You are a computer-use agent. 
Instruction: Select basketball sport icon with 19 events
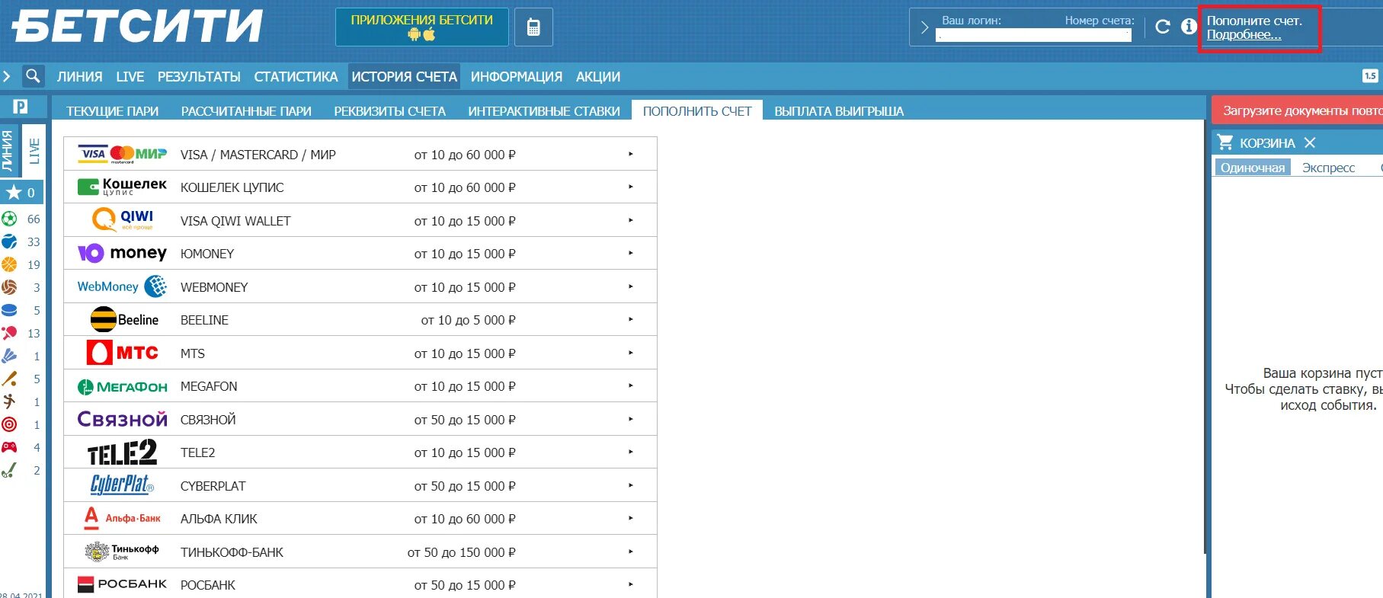point(9,265)
